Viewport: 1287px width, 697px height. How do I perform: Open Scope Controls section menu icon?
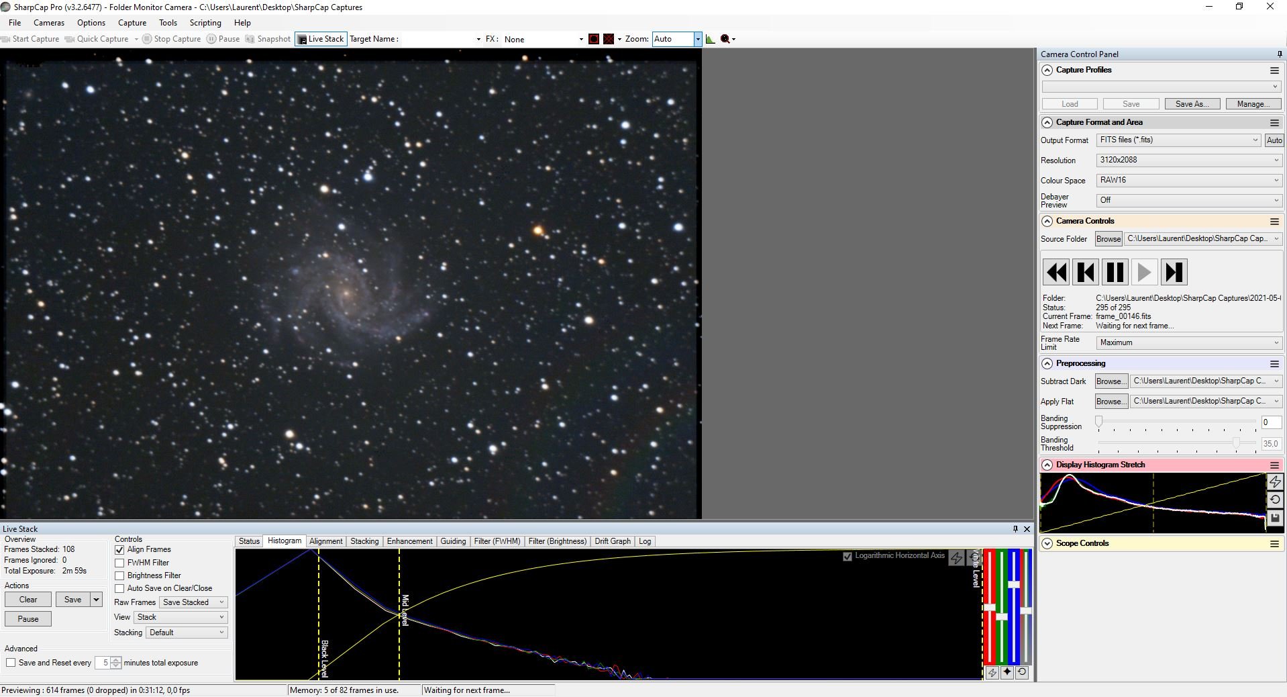point(1274,544)
